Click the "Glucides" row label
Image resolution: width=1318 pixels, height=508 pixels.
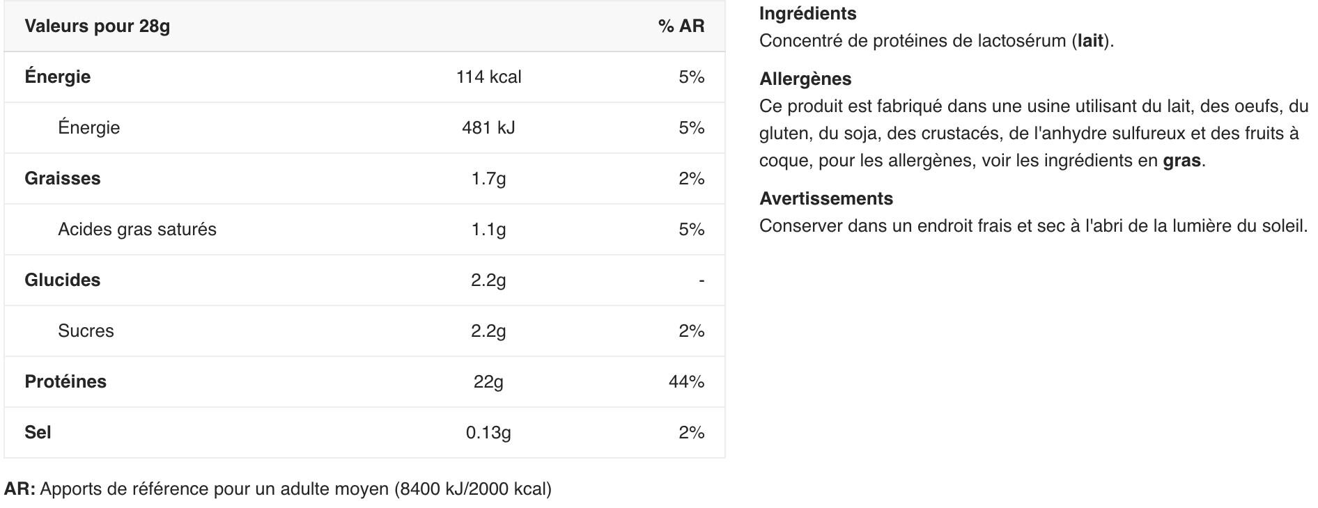coord(62,280)
